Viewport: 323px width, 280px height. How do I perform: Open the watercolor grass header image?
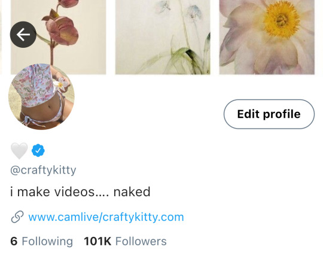pyautogui.click(x=163, y=37)
